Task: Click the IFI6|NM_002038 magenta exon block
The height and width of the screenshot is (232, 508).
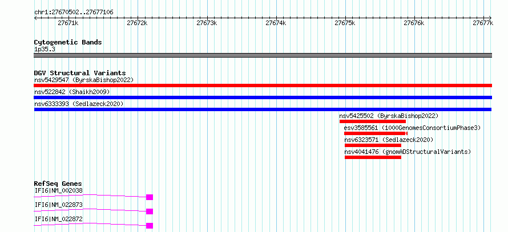Action: tap(150, 197)
